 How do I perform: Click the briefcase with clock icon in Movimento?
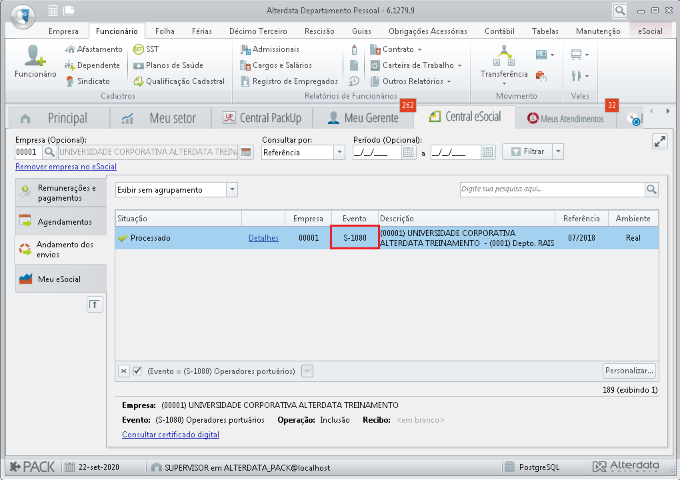pyautogui.click(x=541, y=76)
